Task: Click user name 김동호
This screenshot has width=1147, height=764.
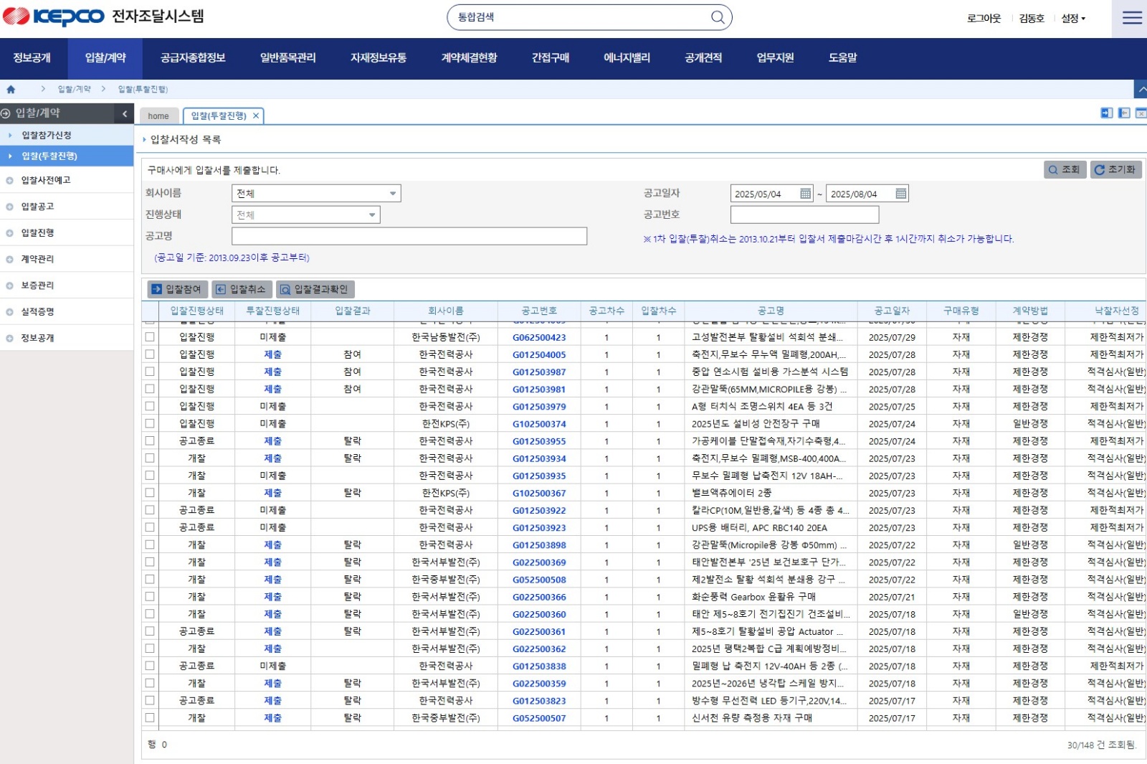Action: click(1032, 19)
